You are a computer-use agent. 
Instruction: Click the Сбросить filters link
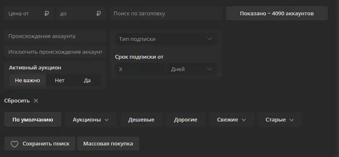17,101
